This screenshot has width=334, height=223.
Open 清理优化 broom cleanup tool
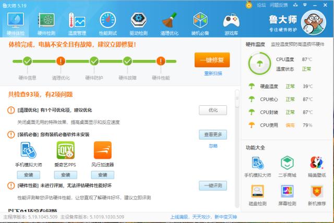169,23
